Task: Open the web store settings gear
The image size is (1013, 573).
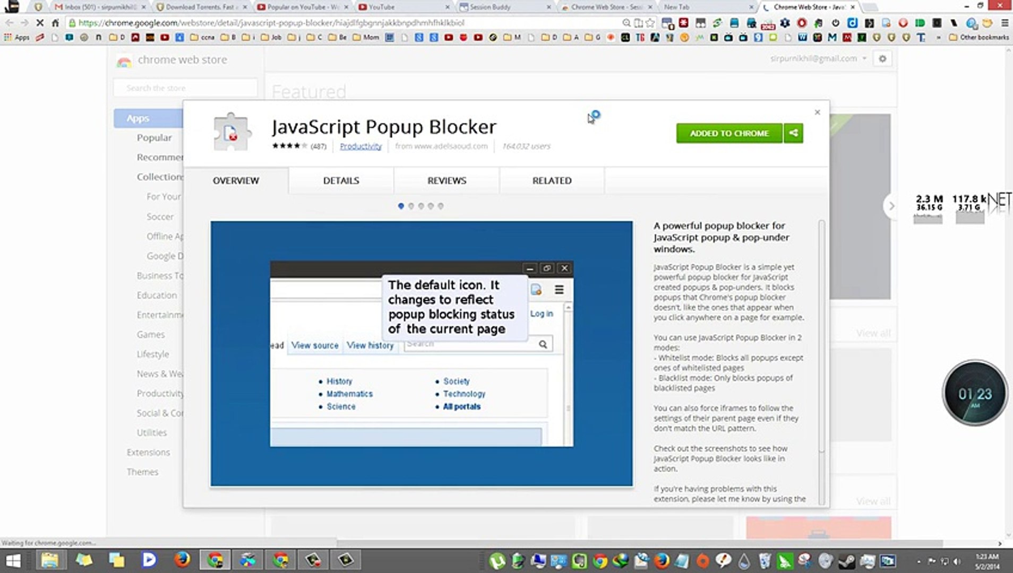Action: (x=882, y=59)
